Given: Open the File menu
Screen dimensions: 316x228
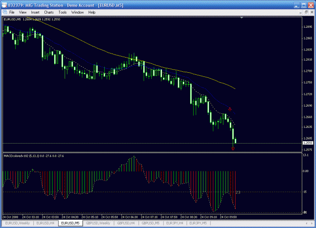Looking at the screenshot, I should click(12, 12).
